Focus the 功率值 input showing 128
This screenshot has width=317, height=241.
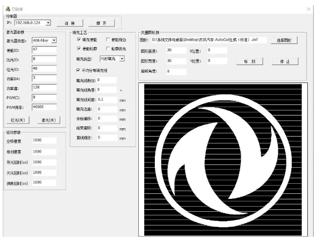[44, 88]
